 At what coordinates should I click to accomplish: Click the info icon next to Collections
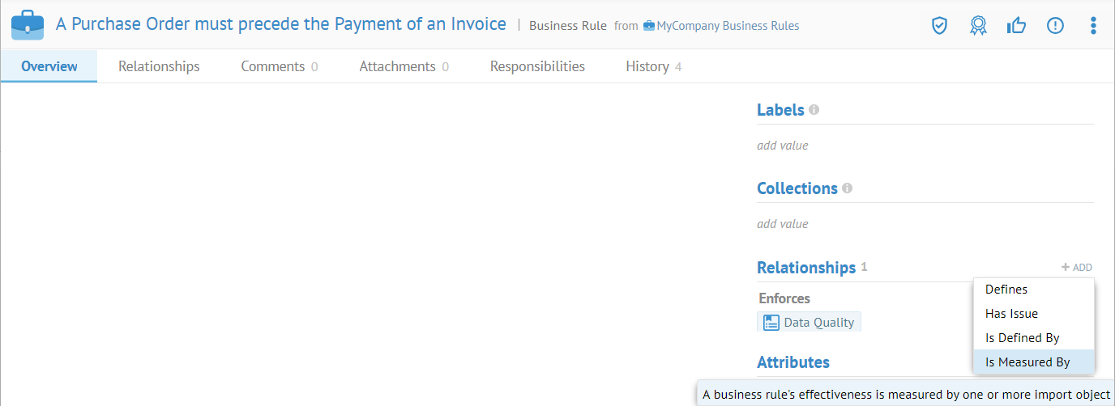coord(847,188)
